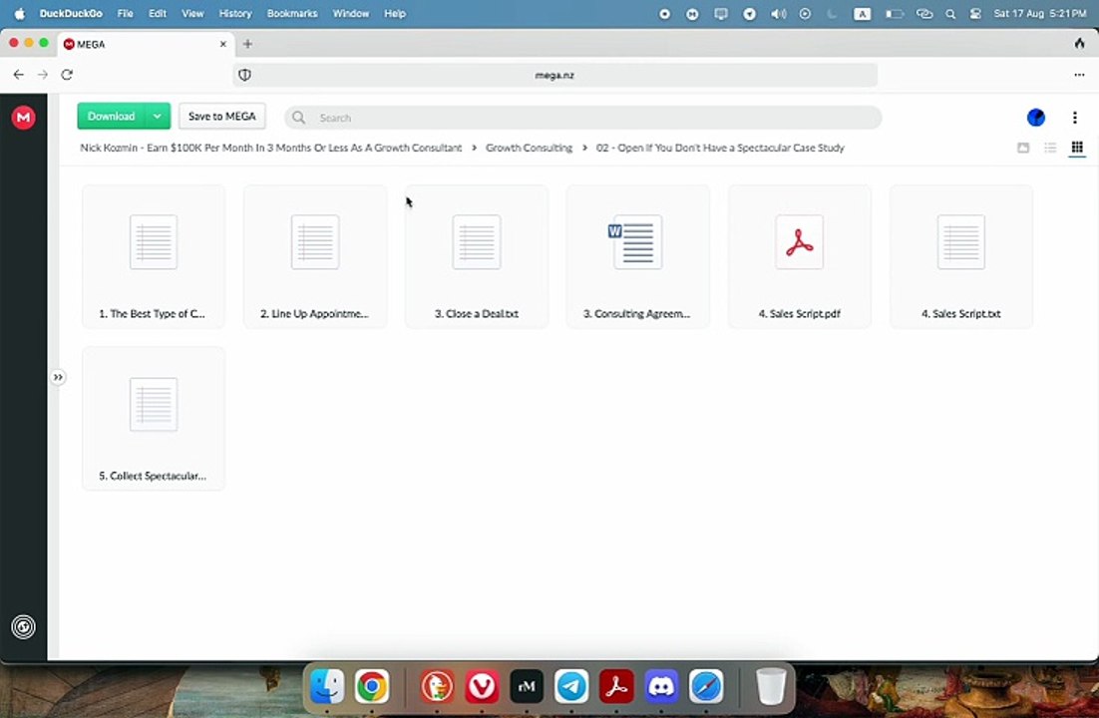Click the date and time in menu bar

(1040, 13)
